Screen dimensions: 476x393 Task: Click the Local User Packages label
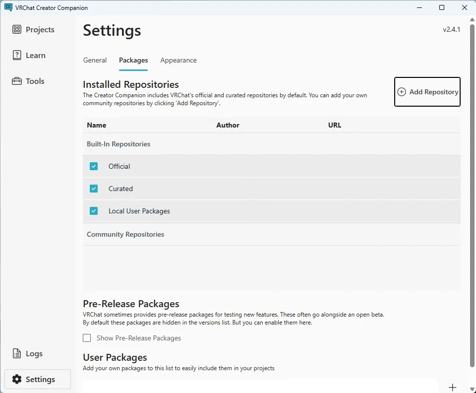pos(139,211)
